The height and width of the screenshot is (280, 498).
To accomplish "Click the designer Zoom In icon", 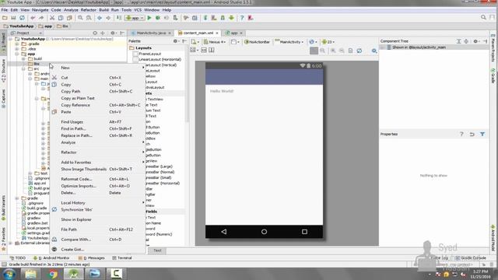I will pos(333,51).
